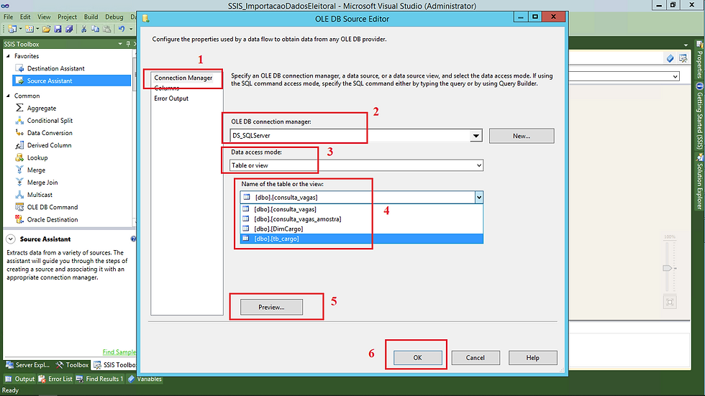Click the Undo arrow icon
The height and width of the screenshot is (396, 705).
(122, 29)
